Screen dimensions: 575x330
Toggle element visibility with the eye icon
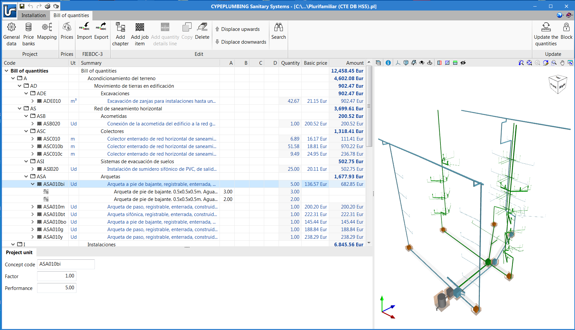click(x=463, y=63)
